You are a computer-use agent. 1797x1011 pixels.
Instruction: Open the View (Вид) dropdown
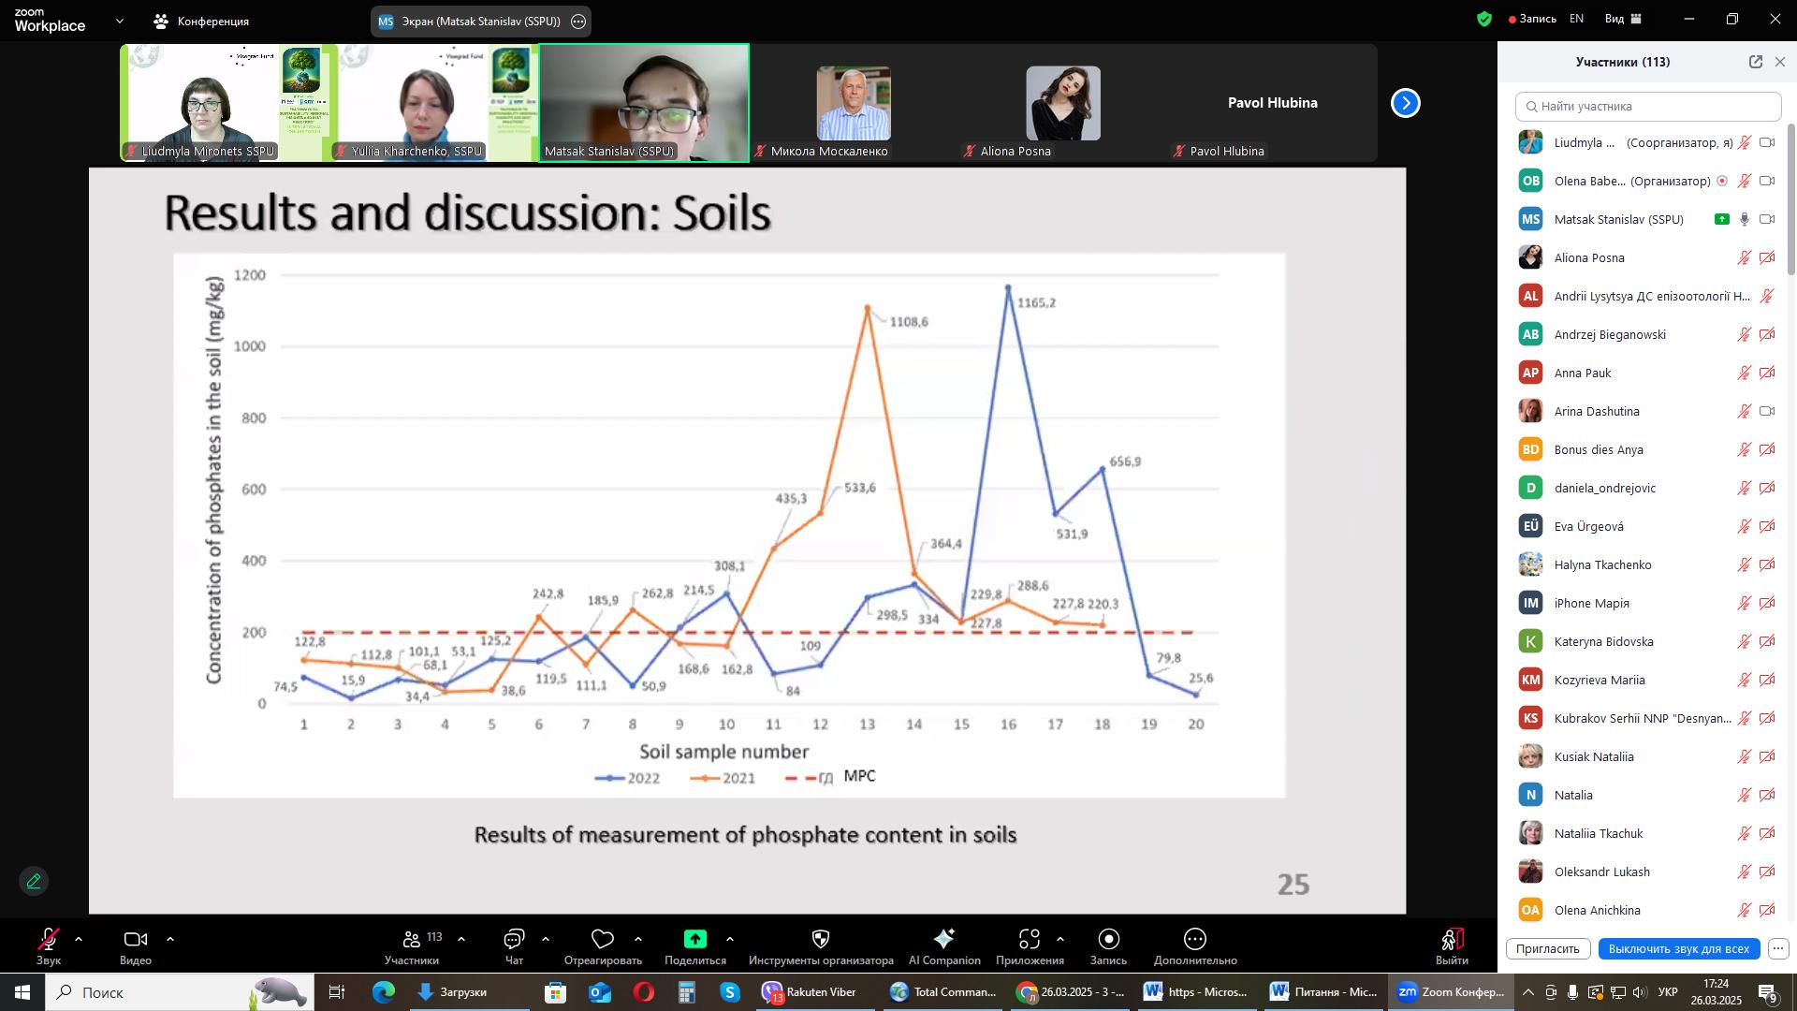(x=1623, y=19)
